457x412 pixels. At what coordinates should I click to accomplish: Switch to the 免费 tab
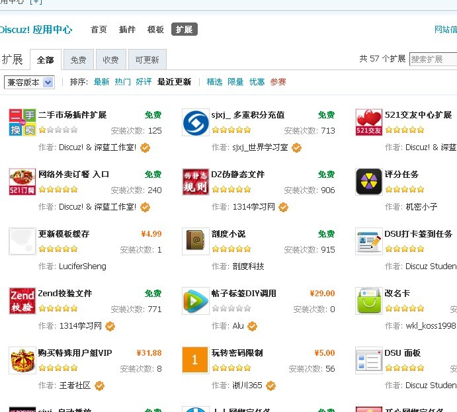point(79,60)
